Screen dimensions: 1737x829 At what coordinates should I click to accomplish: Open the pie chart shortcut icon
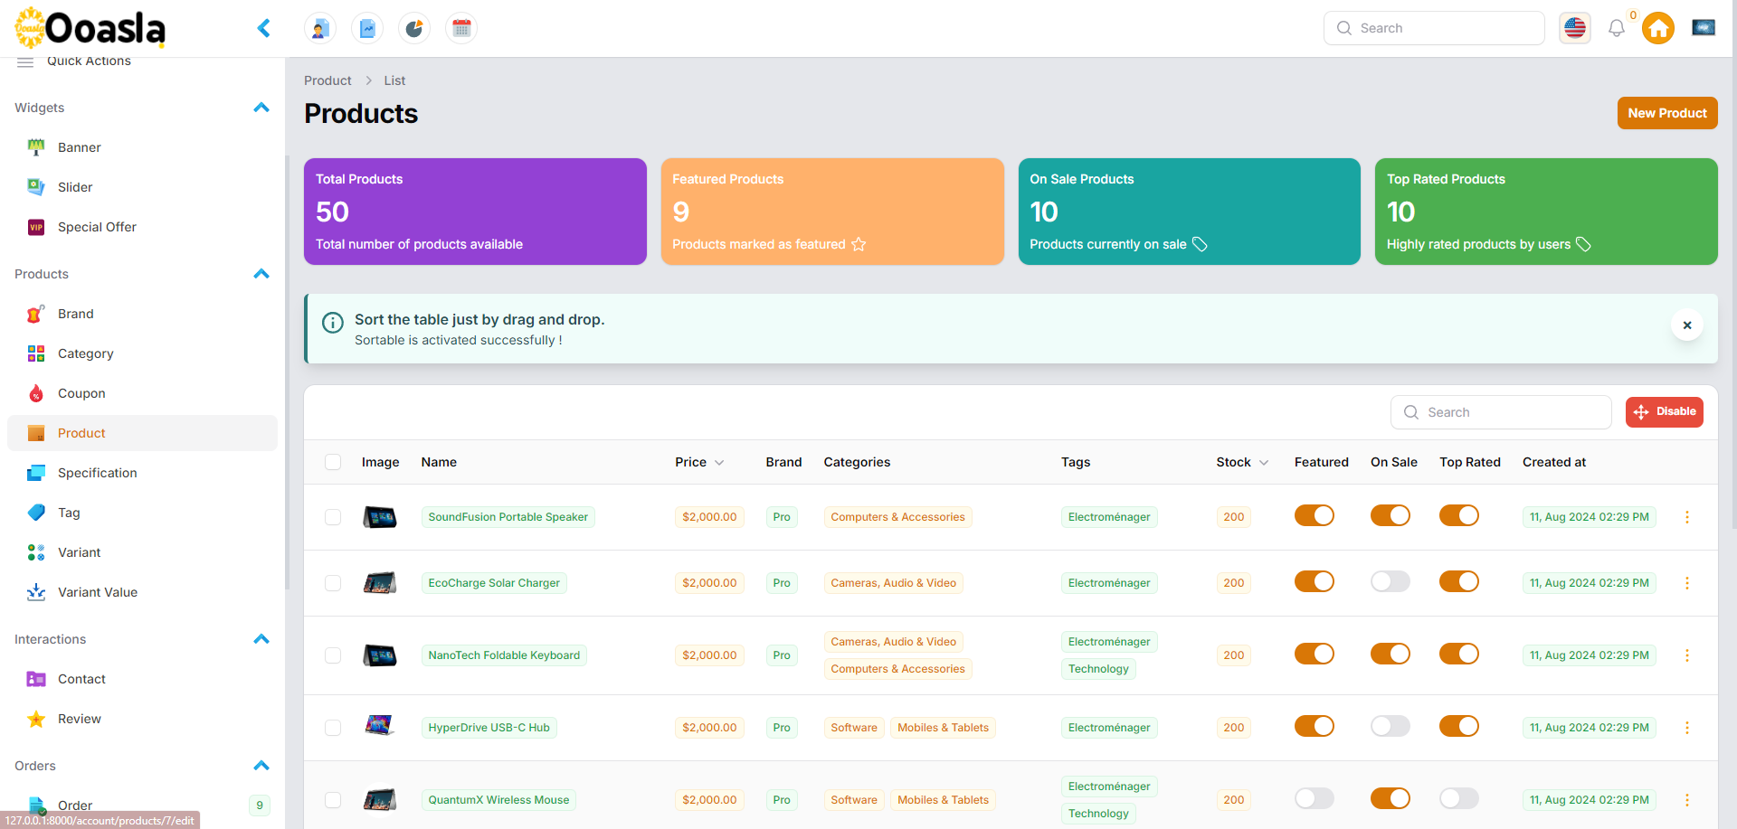pyautogui.click(x=414, y=28)
